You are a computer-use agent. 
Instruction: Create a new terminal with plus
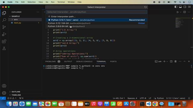(x=164, y=61)
